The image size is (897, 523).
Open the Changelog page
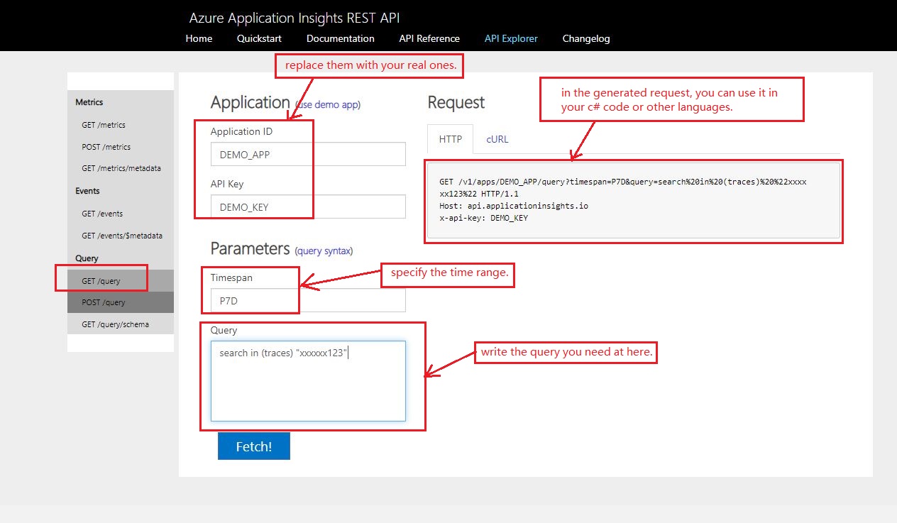[586, 38]
